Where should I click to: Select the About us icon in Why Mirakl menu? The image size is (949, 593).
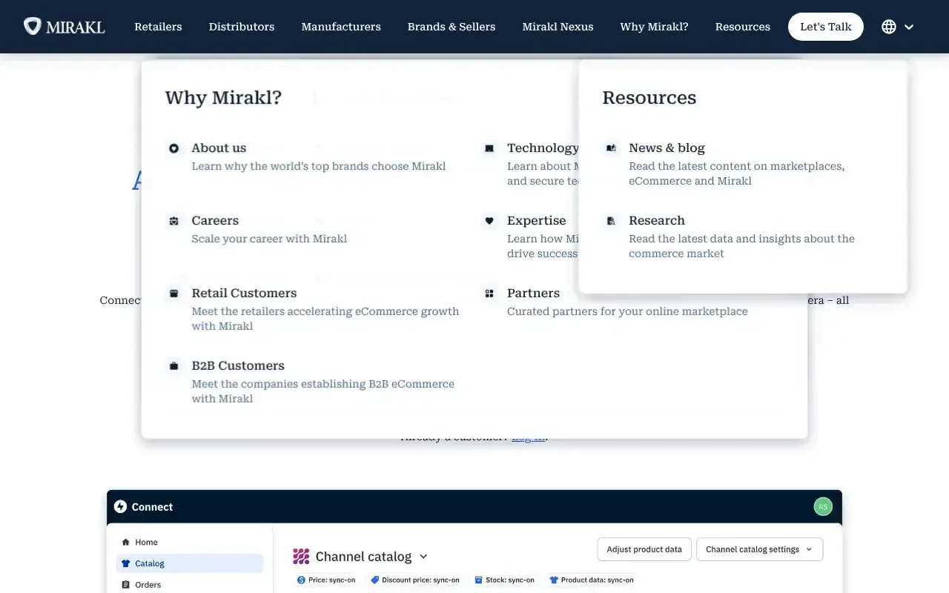pyautogui.click(x=173, y=148)
